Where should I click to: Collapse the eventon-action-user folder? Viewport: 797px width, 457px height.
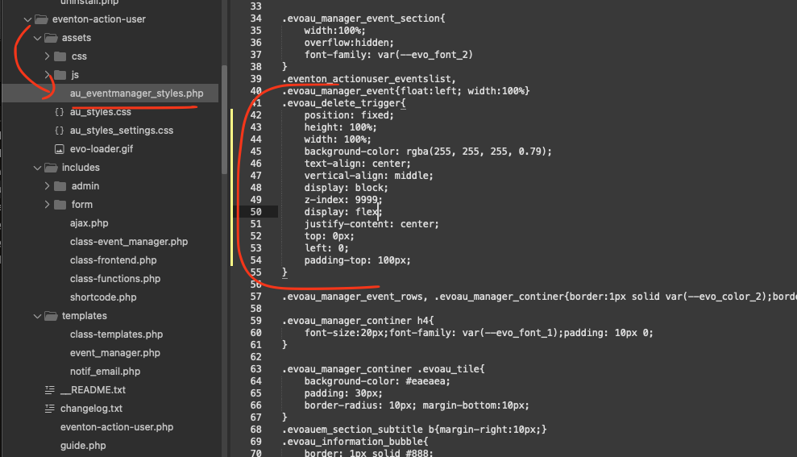coord(27,19)
